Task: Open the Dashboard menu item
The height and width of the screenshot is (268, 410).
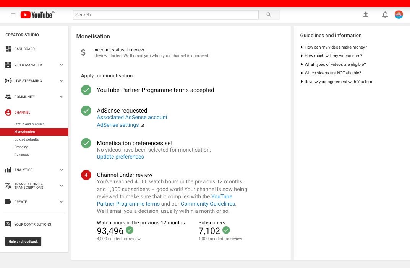Action: pyautogui.click(x=24, y=49)
